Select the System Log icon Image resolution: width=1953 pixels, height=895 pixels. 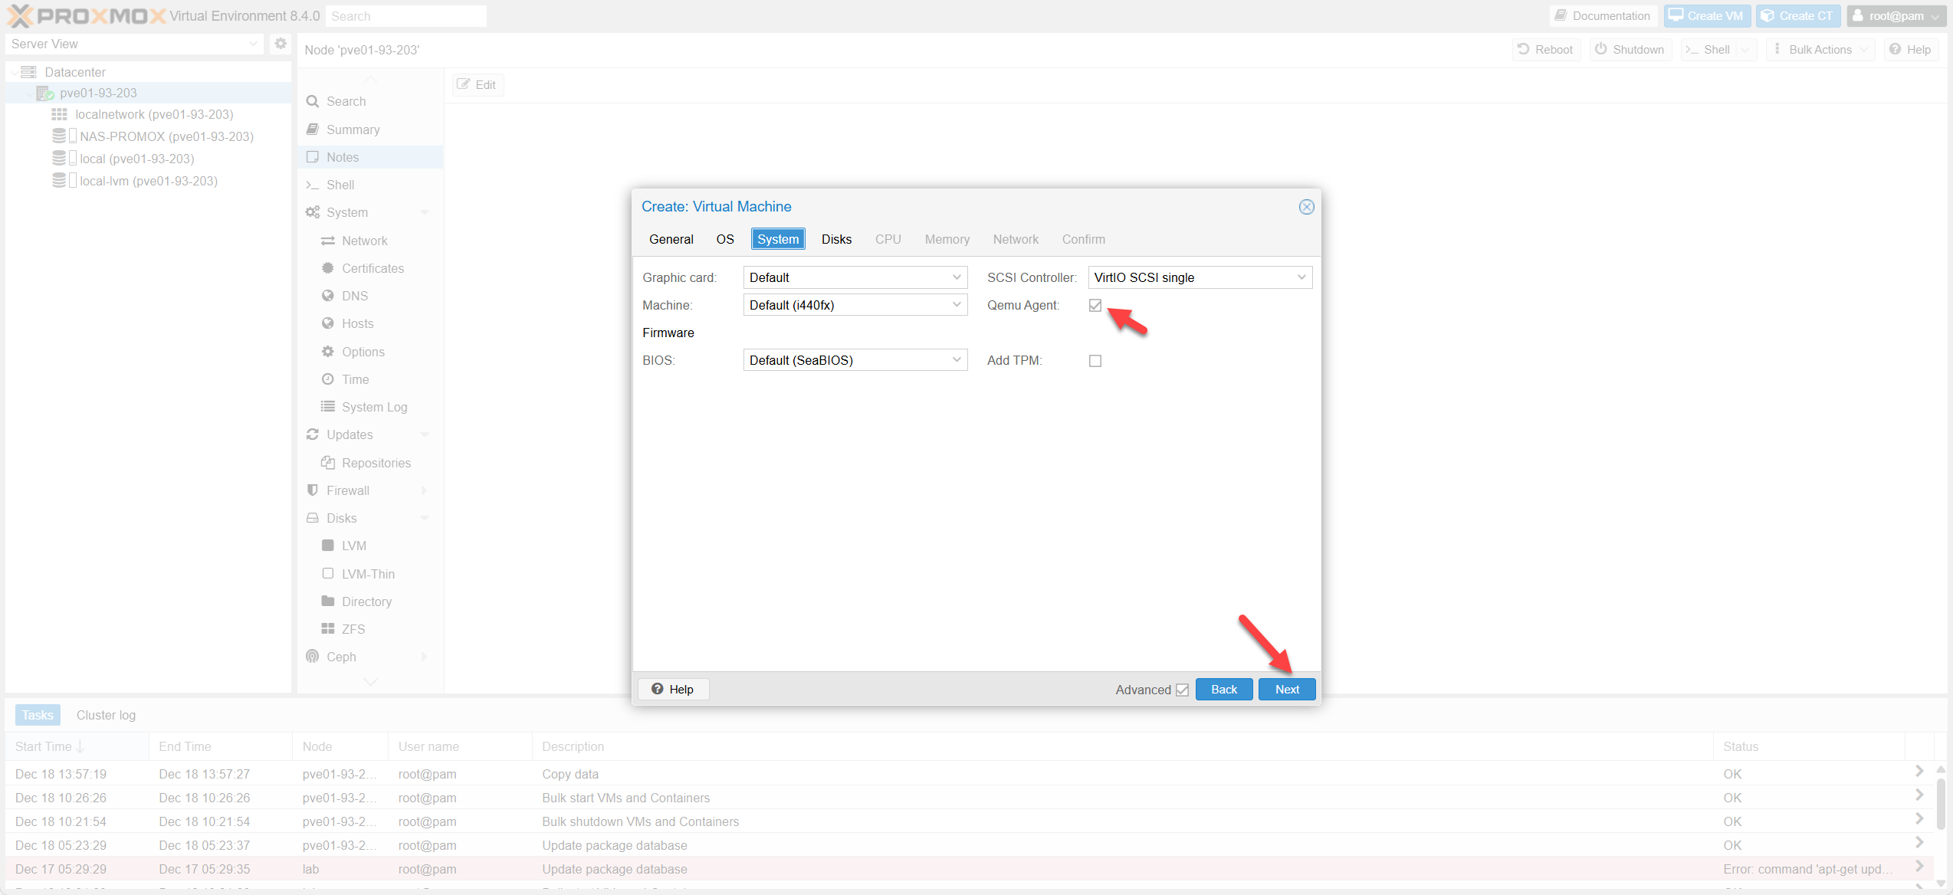point(327,406)
